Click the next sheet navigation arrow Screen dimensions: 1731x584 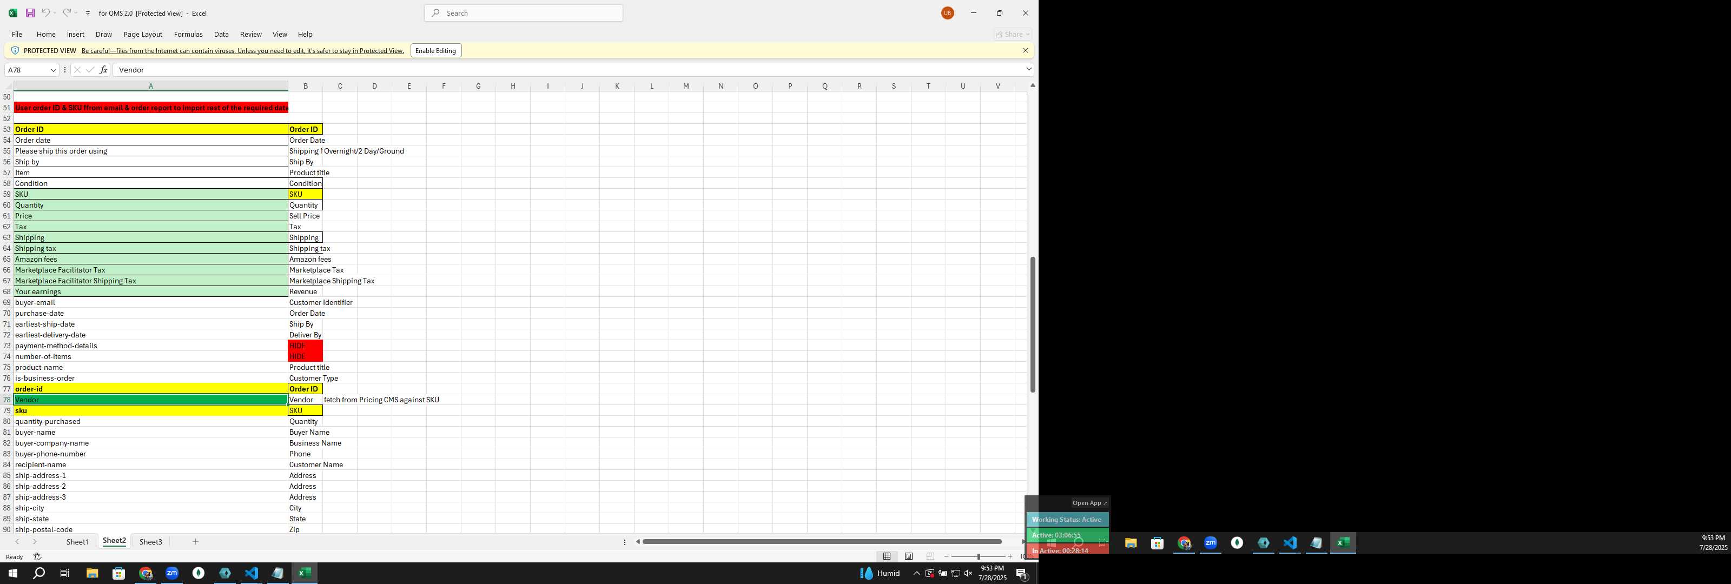click(x=34, y=542)
